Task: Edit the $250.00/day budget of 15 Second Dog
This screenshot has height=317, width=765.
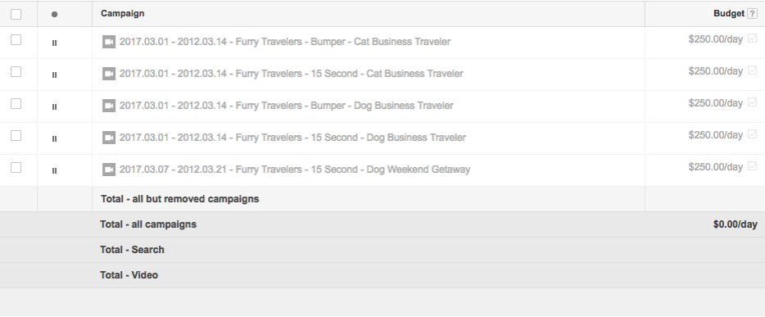Action: [715, 134]
